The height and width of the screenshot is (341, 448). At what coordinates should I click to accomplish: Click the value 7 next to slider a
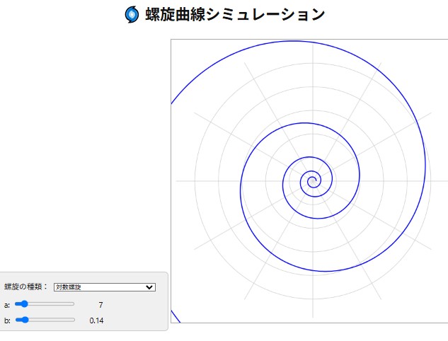coord(100,304)
